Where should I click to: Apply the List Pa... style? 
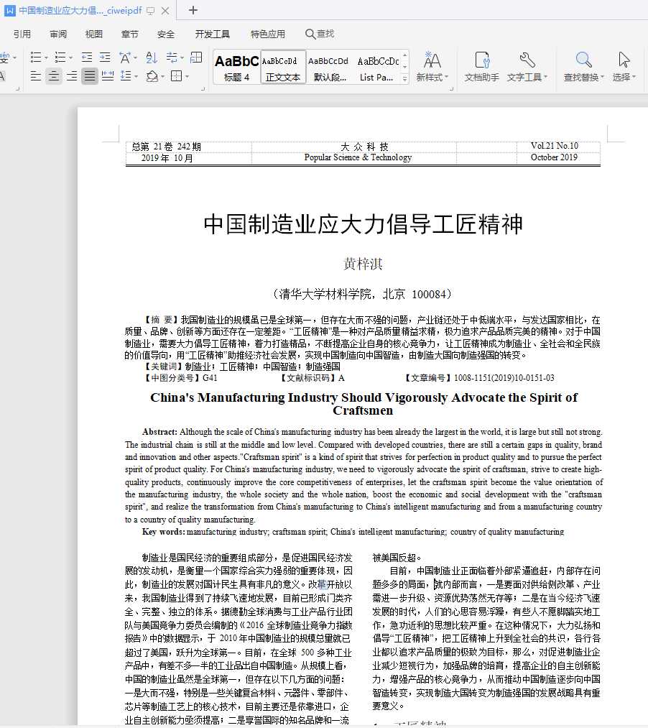point(377,67)
